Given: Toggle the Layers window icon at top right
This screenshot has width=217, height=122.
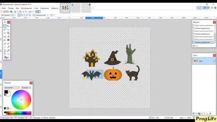Looking at the screenshot, I should coord(205,8).
